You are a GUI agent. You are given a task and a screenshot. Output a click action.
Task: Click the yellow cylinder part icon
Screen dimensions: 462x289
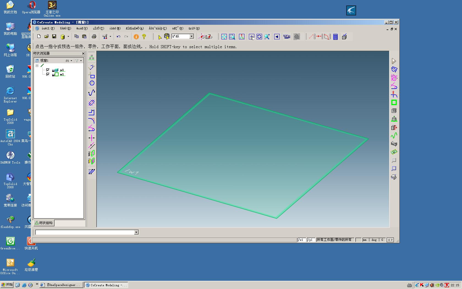click(x=63, y=37)
